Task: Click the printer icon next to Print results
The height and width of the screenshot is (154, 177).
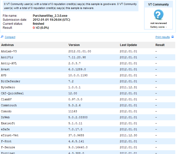Action: coord(172,37)
